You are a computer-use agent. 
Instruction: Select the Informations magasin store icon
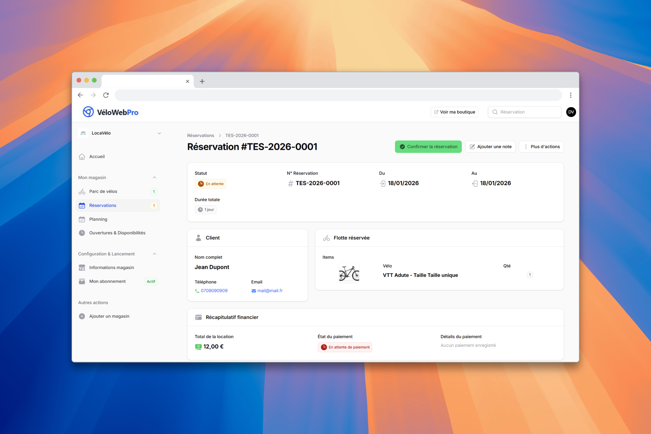click(x=82, y=268)
